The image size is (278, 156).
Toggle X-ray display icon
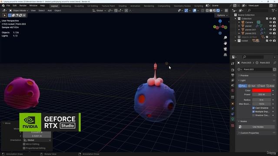coord(203,10)
